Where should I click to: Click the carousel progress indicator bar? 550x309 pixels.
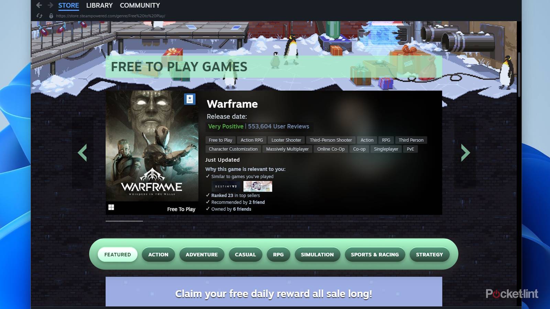pos(124,221)
